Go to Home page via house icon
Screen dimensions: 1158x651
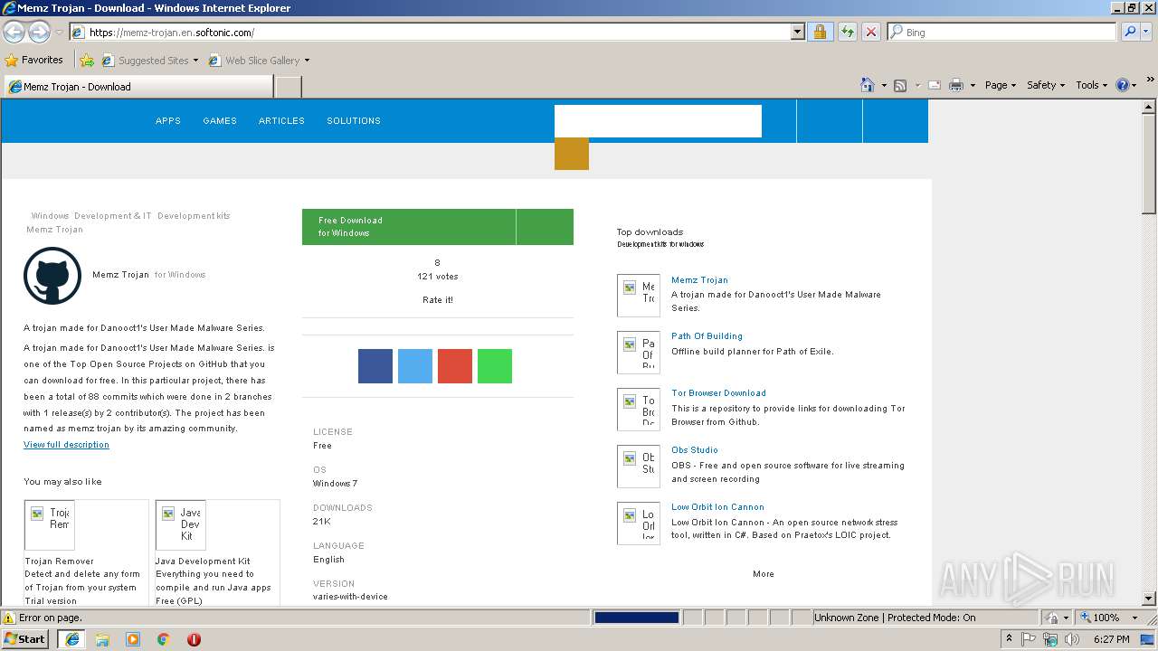tap(868, 85)
